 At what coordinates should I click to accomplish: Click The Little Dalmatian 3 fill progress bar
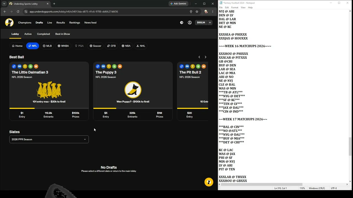(x=49, y=108)
